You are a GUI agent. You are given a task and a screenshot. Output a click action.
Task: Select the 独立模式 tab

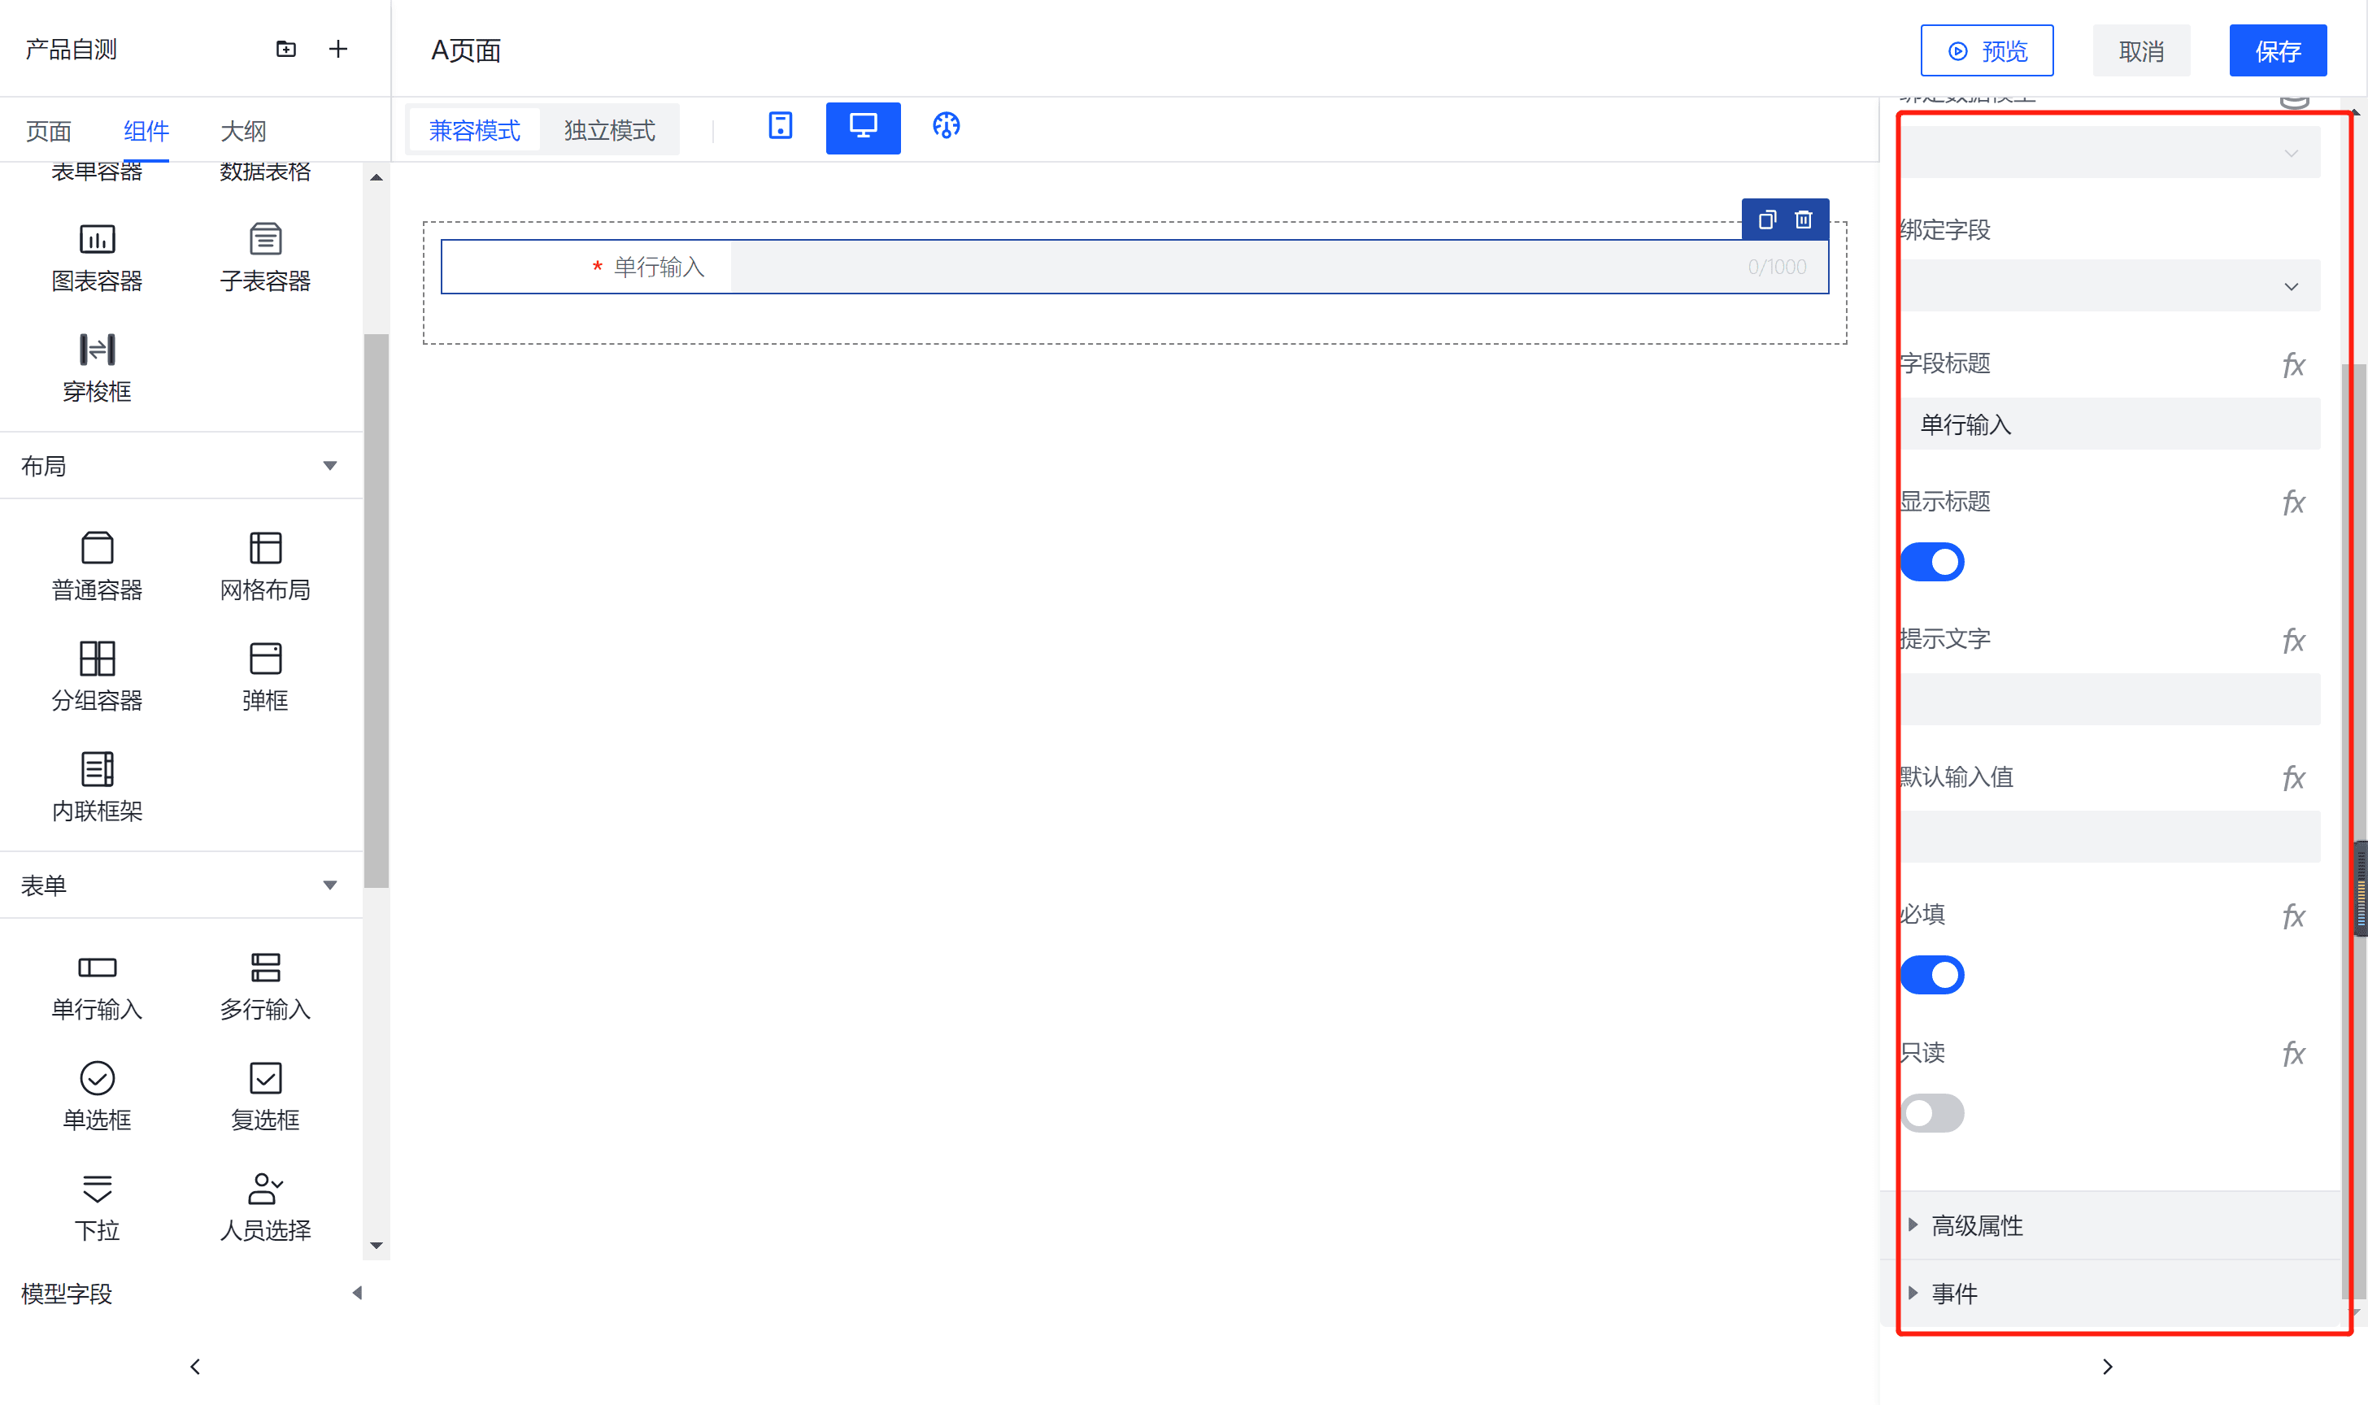click(609, 131)
